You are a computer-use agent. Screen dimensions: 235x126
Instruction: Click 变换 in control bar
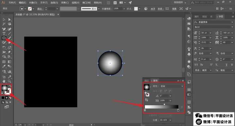pos(174,9)
